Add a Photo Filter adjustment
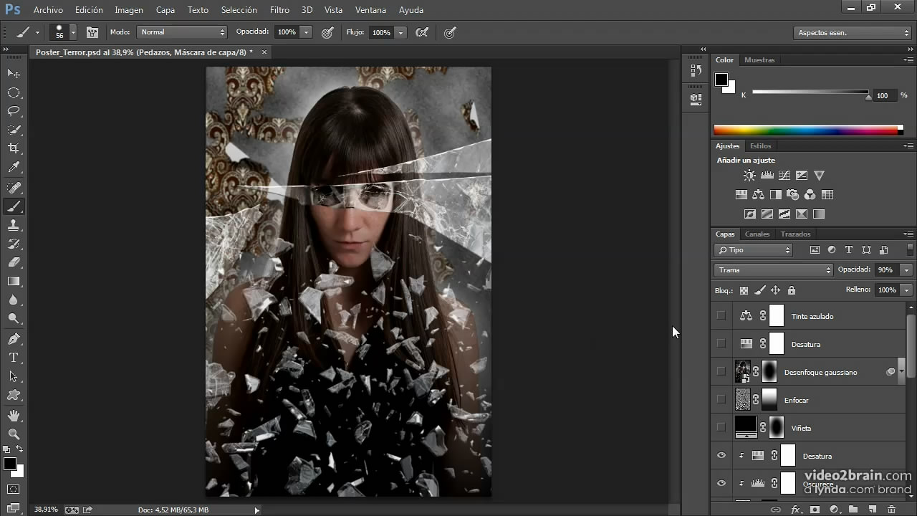The image size is (917, 516). click(792, 194)
